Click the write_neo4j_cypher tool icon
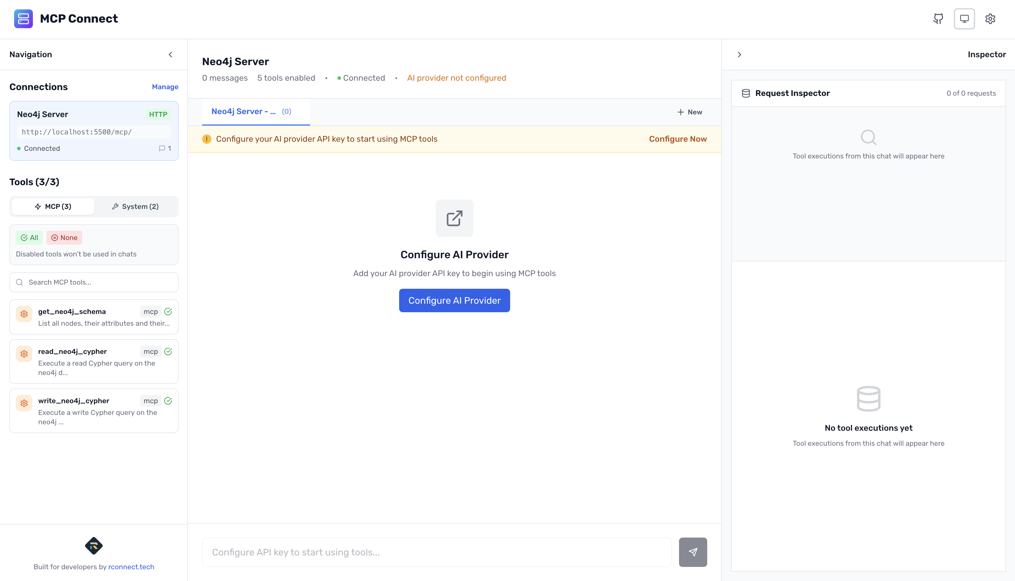 pyautogui.click(x=23, y=403)
